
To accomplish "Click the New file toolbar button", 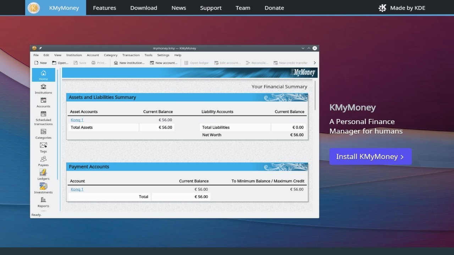I will (40, 63).
